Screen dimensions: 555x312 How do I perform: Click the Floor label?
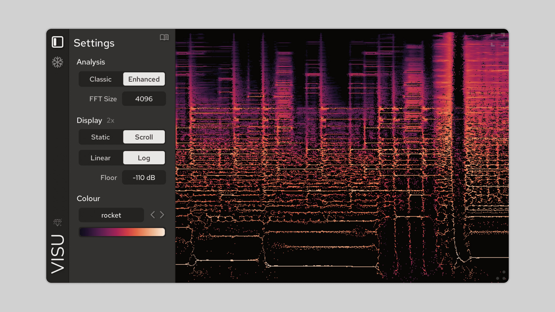pyautogui.click(x=109, y=178)
